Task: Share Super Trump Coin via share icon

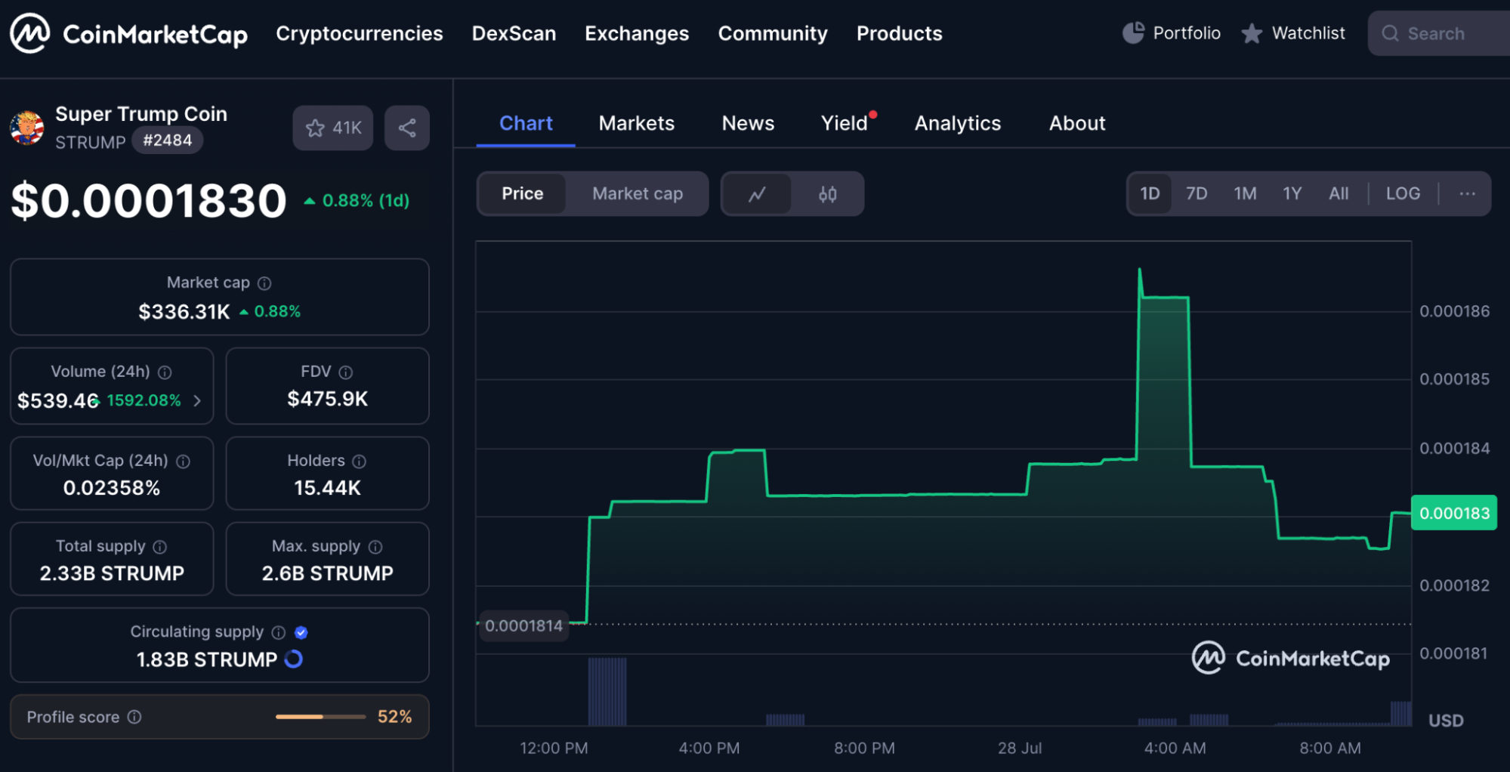Action: click(407, 128)
